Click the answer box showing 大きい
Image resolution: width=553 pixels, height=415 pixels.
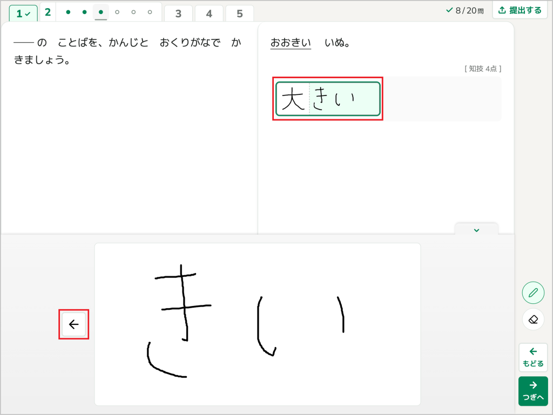[328, 99]
